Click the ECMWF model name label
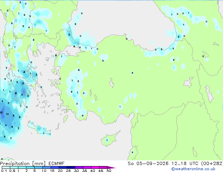The image size is (223, 172). point(57,164)
